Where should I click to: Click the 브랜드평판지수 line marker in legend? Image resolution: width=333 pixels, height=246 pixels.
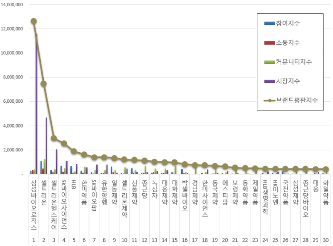pos(270,100)
